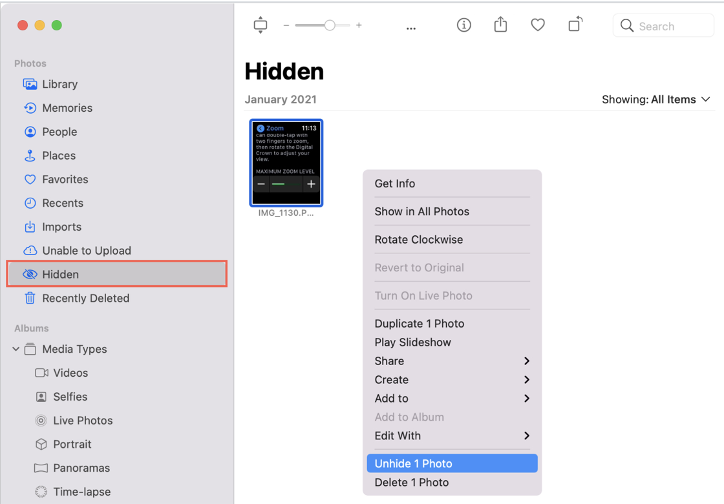Click the zoom slider handle
Image resolution: width=724 pixels, height=504 pixels.
coord(330,25)
